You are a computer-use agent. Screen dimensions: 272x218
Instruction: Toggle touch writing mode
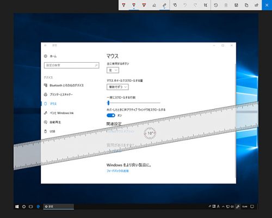(x=175, y=5)
